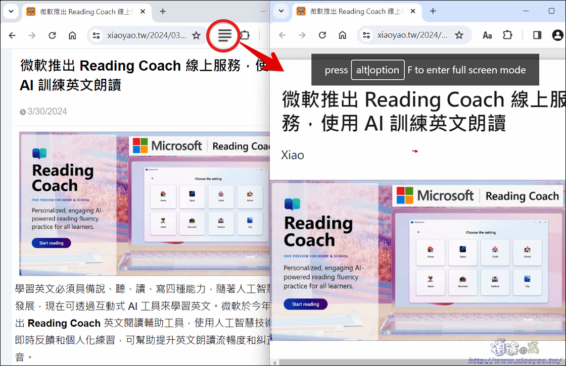
Task: Open a new tab in right window
Action: pyautogui.click(x=433, y=11)
